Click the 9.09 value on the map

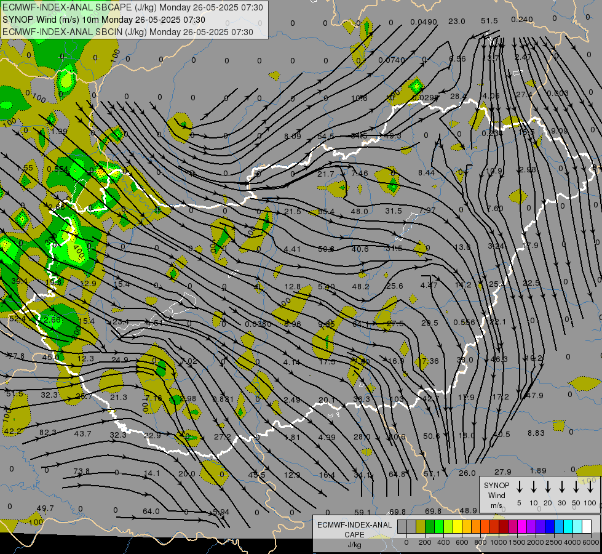tap(559, 131)
